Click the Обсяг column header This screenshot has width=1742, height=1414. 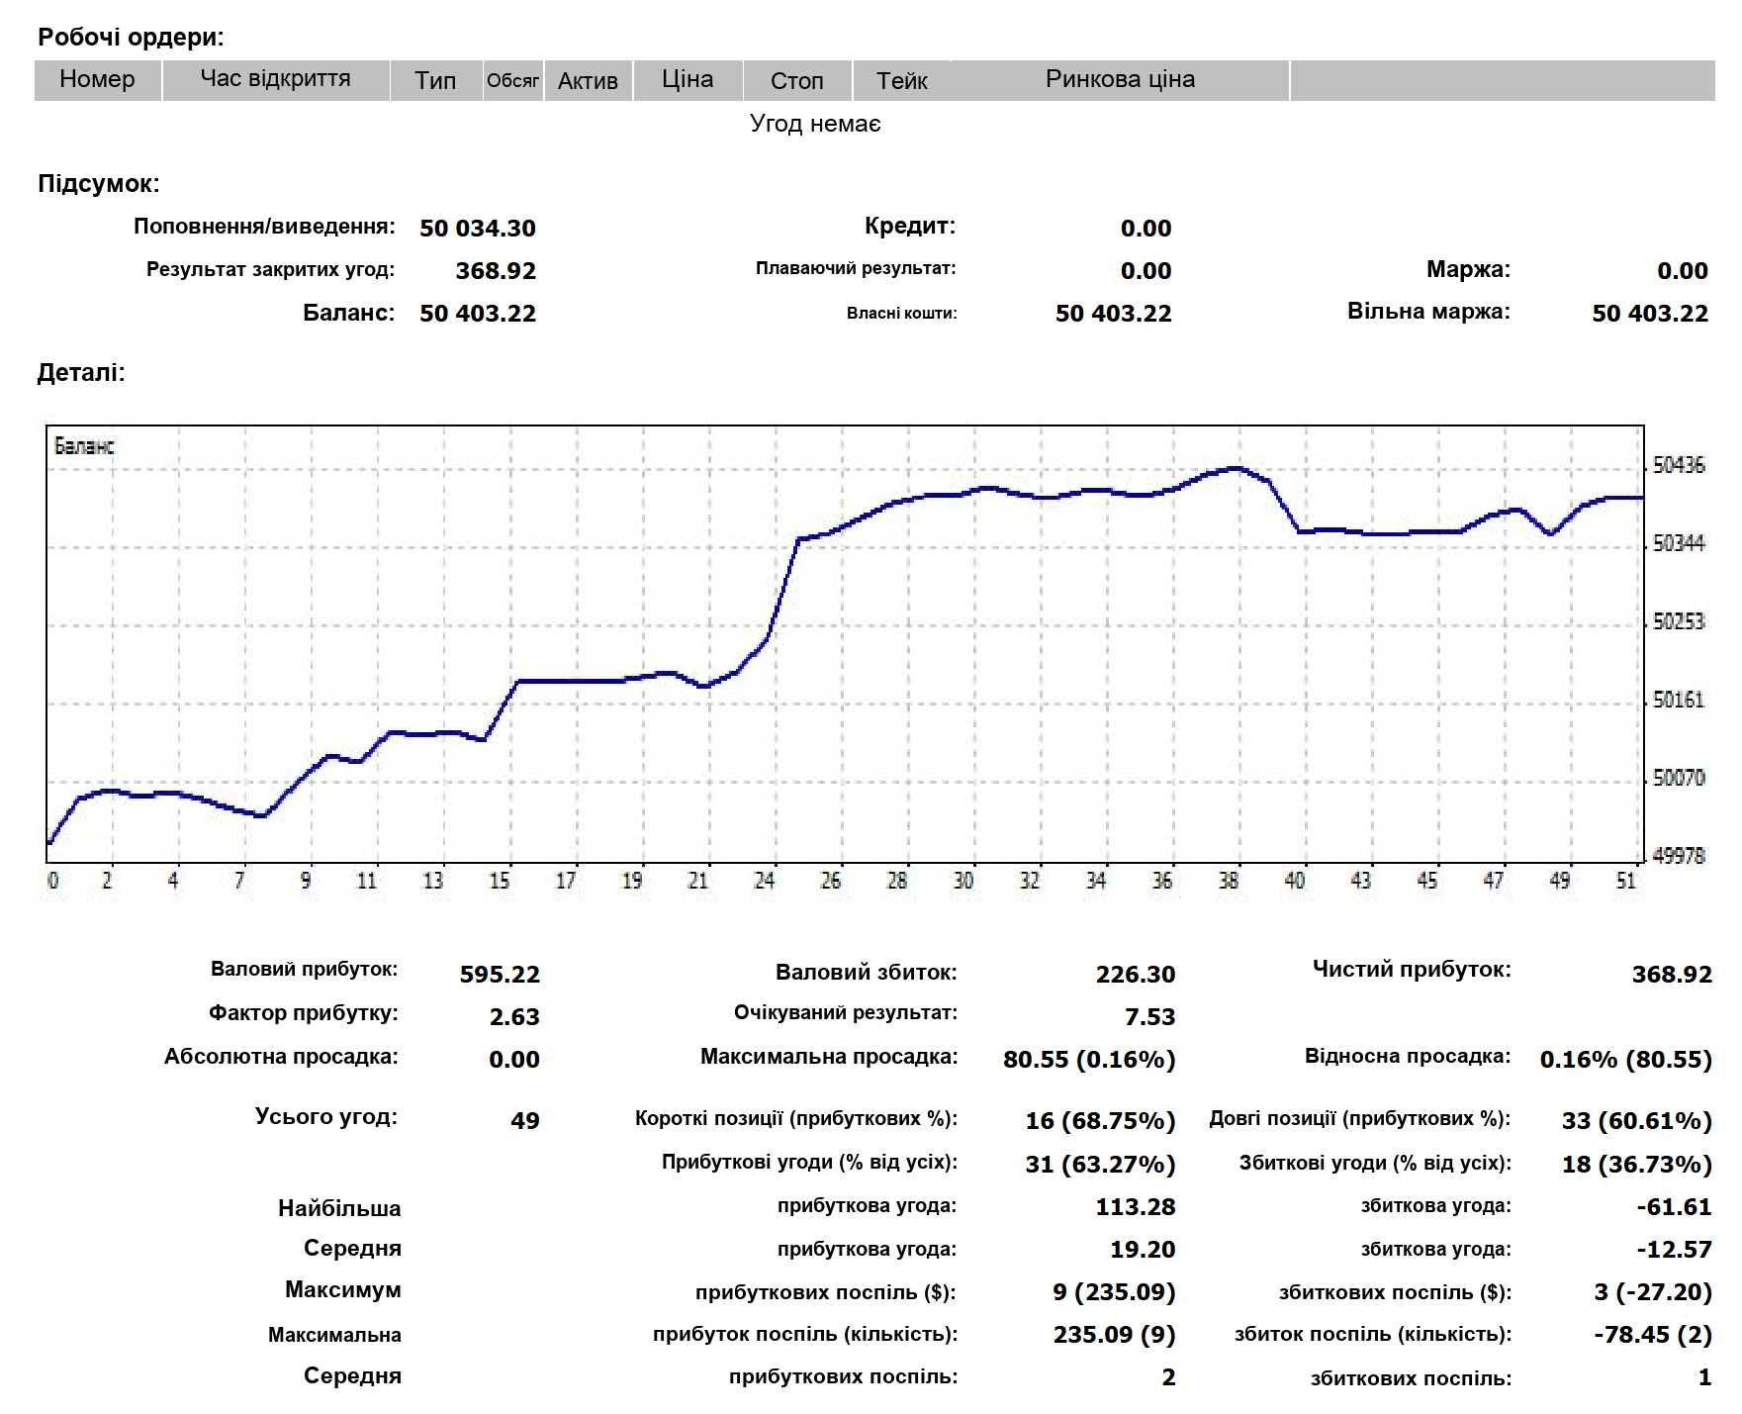pos(512,80)
